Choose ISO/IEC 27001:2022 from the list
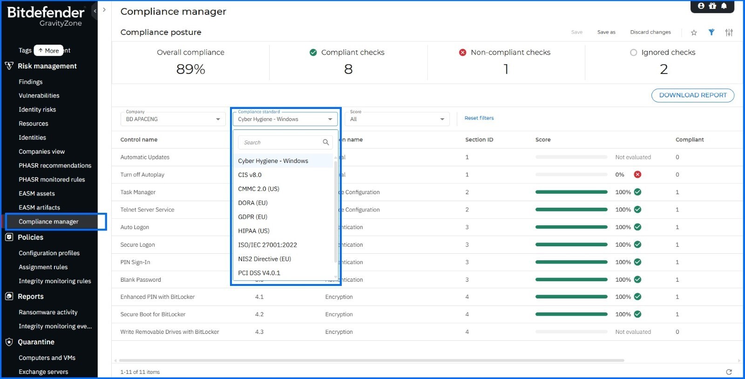Screen dimensions: 745x379 [x=267, y=245]
